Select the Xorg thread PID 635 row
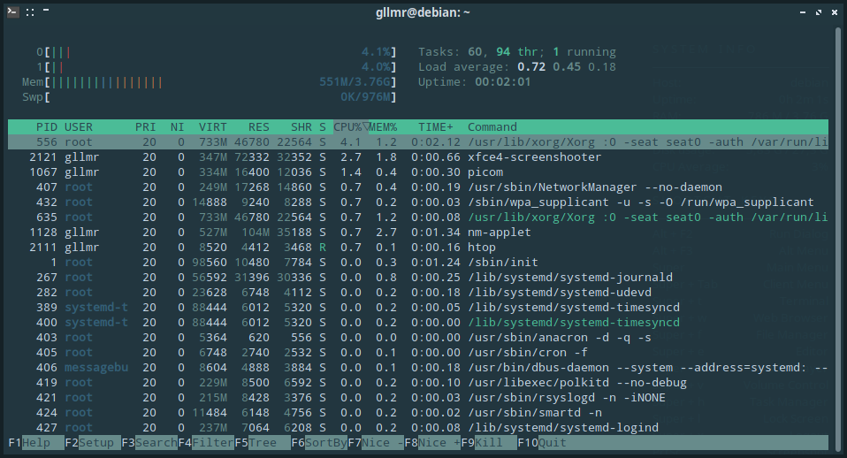 (x=418, y=218)
